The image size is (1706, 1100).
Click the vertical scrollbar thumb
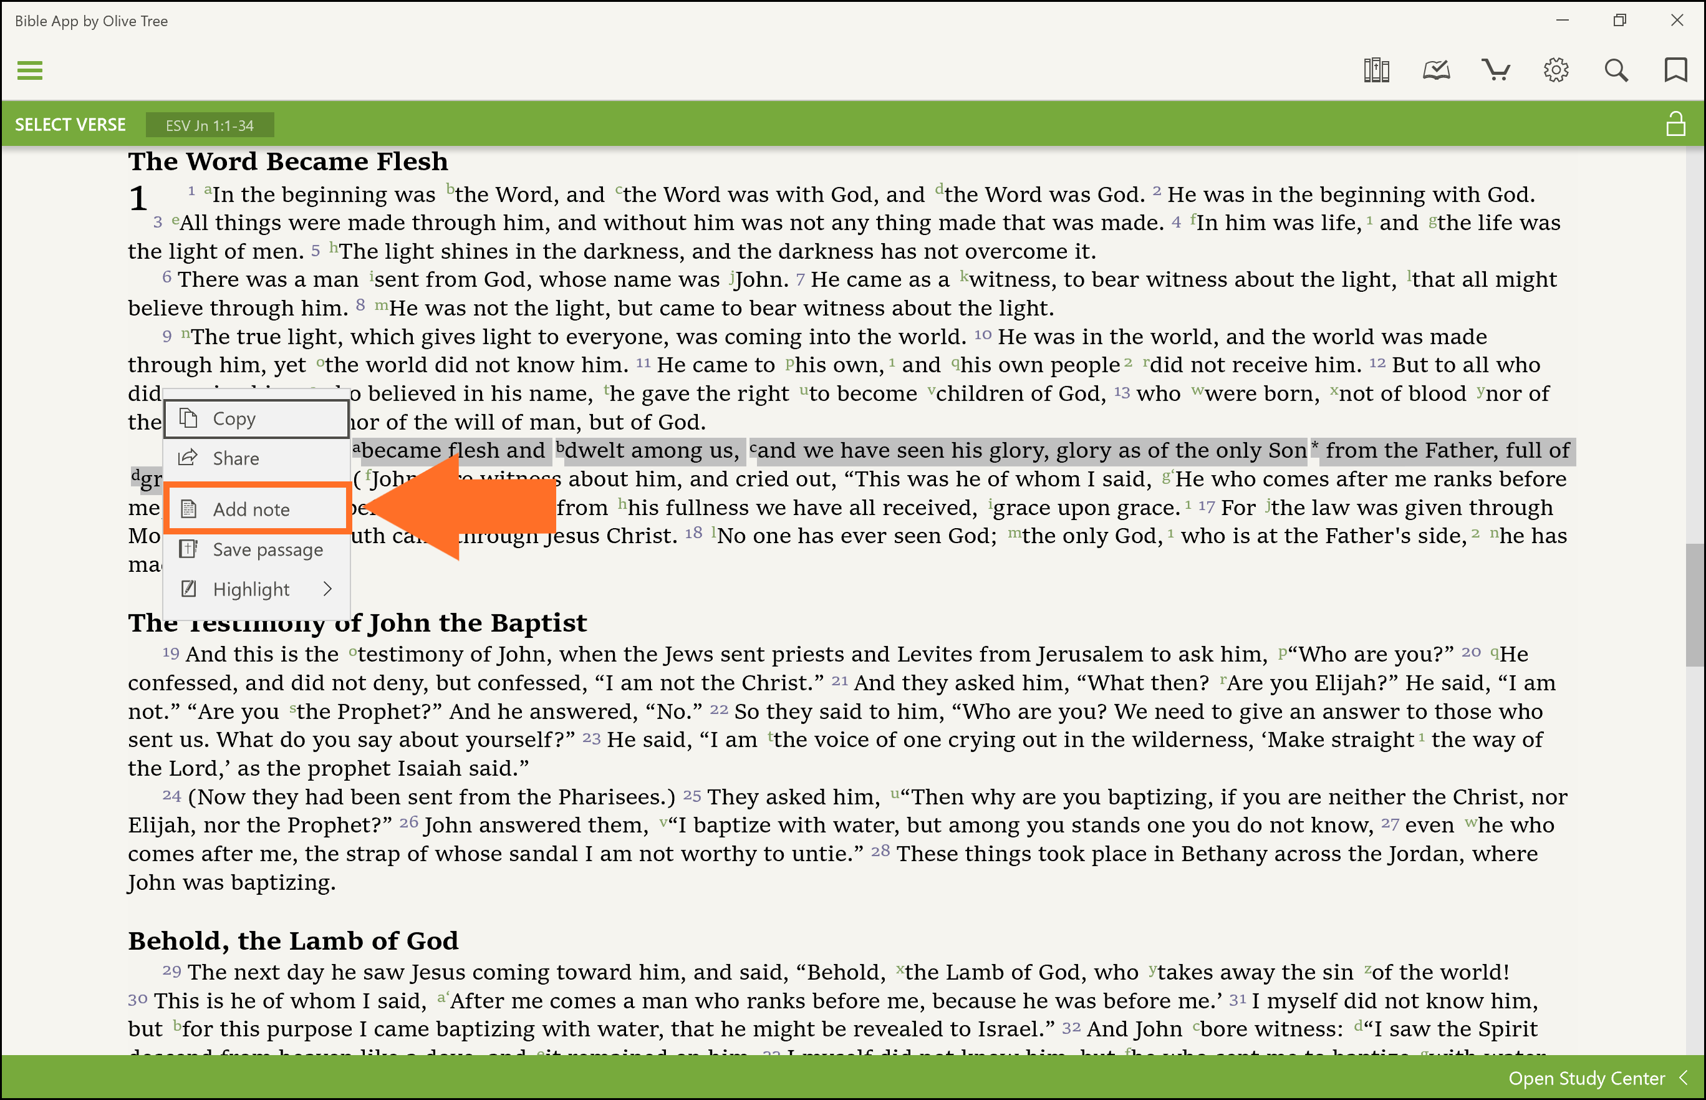click(1694, 605)
